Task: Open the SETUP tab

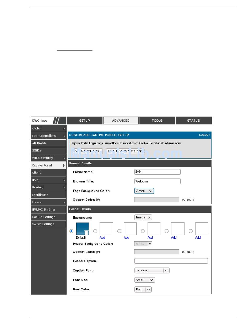Action: [84, 121]
